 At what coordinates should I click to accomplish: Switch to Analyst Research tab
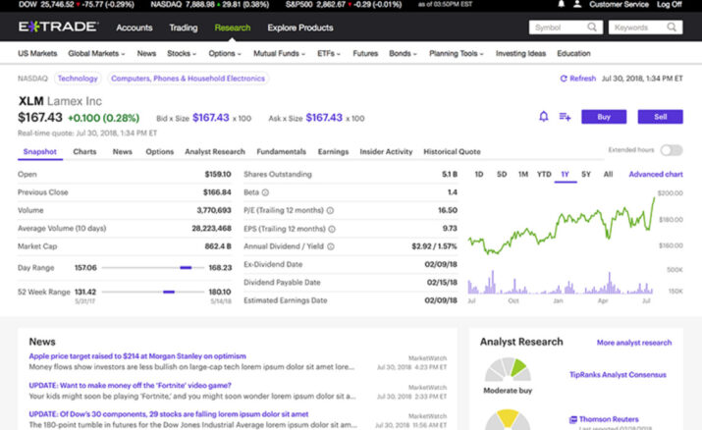215,152
